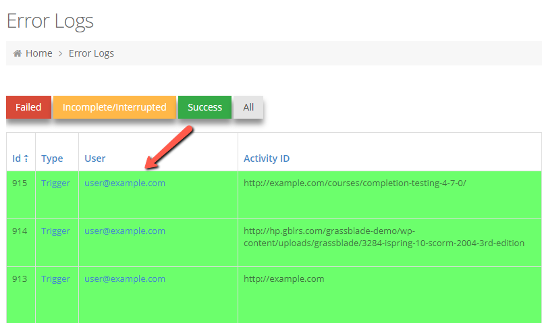Screen dimensions: 542x323
Task: Open user@example.com in row 914
Action: point(125,231)
